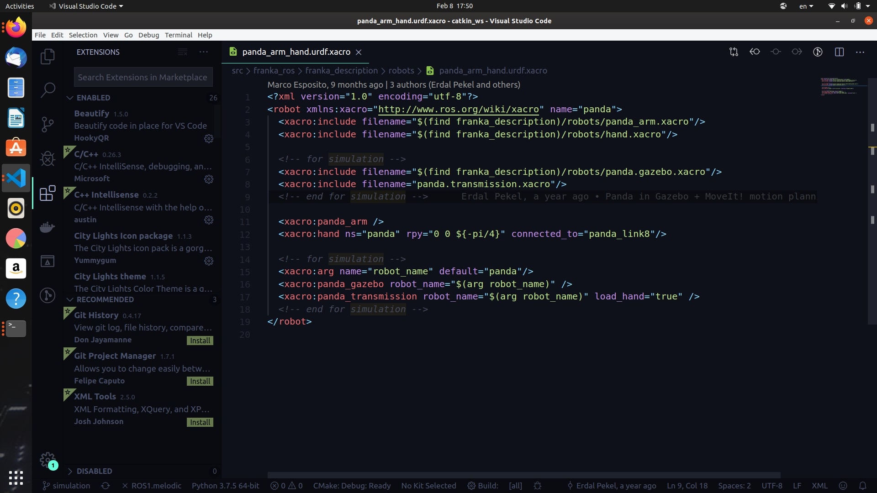The width and height of the screenshot is (877, 493).
Task: Open the Selection menu
Action: (83, 35)
